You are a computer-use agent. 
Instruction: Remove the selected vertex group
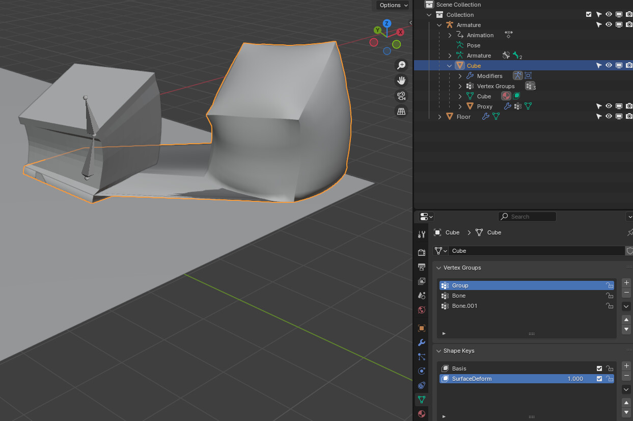tap(627, 293)
